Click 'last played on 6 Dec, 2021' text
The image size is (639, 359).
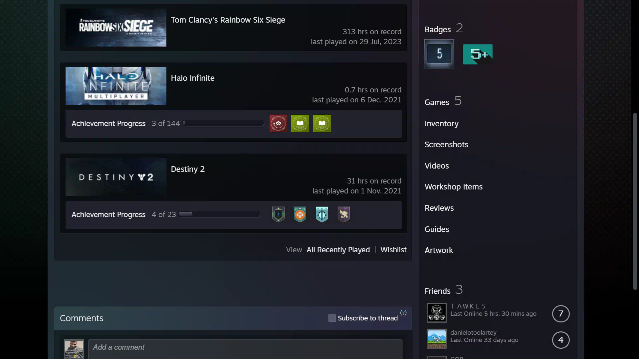(x=357, y=100)
